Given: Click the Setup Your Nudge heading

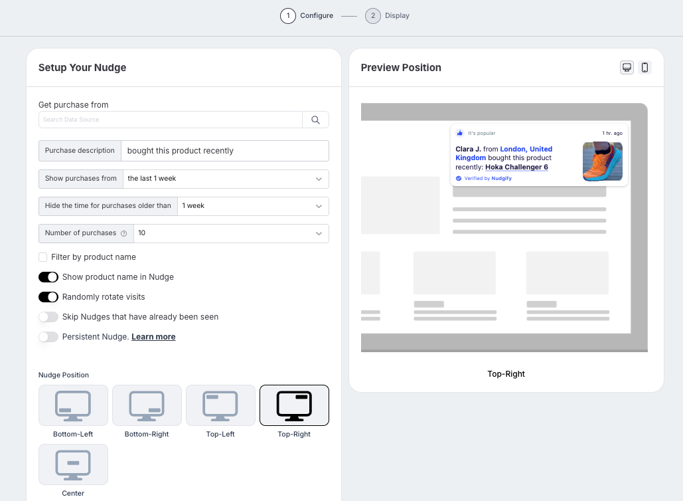Looking at the screenshot, I should 82,68.
